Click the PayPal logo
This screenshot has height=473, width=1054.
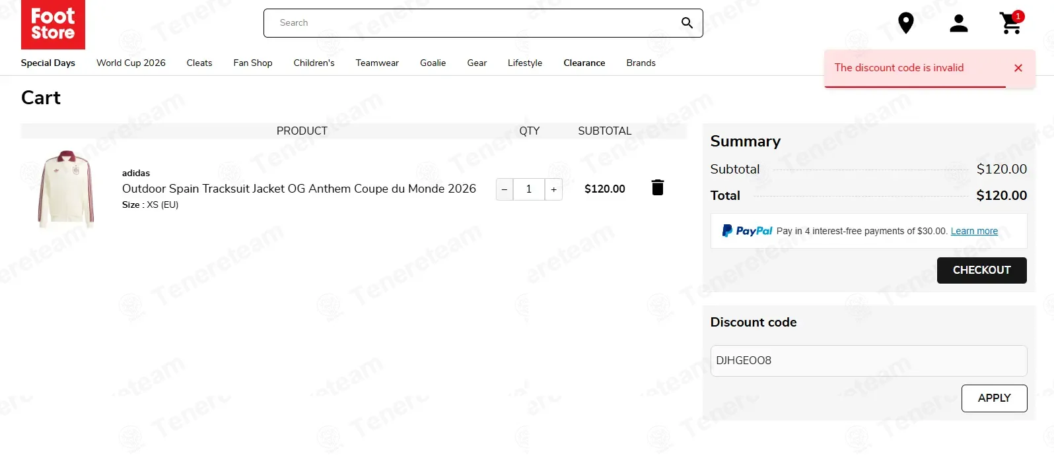tap(747, 231)
